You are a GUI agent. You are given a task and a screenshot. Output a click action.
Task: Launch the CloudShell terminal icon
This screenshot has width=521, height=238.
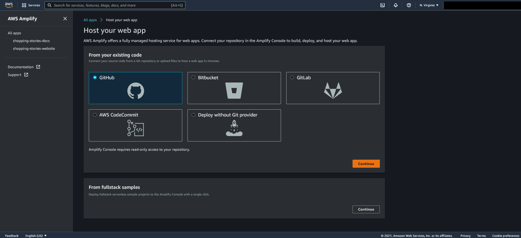click(x=383, y=5)
